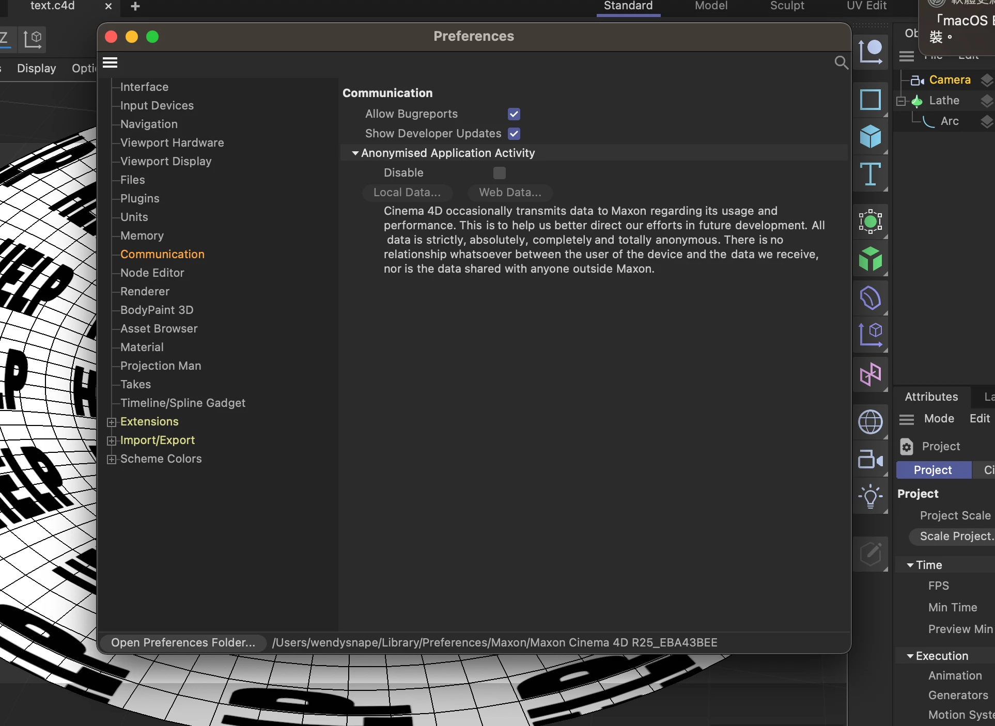Expand the Extensions tree node
This screenshot has height=726, width=995.
[111, 422]
